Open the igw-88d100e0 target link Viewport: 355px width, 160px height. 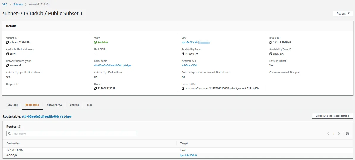tap(188, 155)
